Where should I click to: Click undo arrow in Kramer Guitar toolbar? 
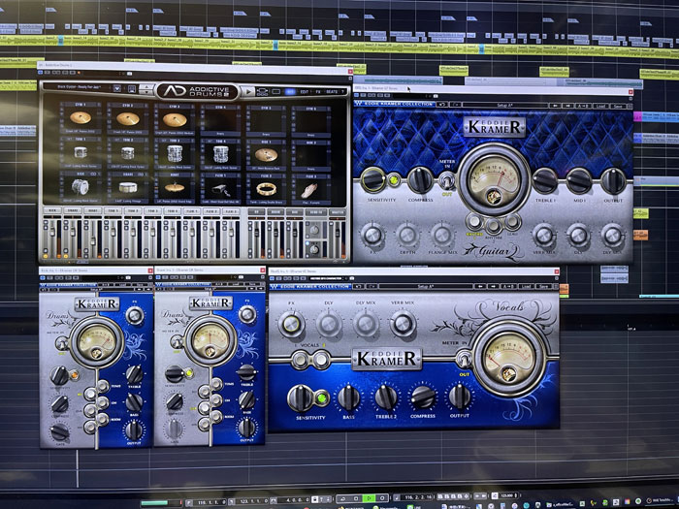coord(441,105)
